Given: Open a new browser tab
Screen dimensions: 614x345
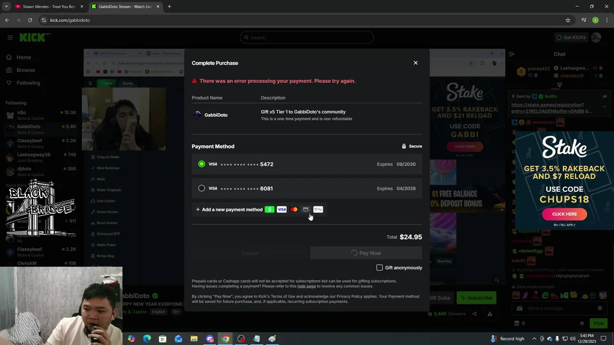Looking at the screenshot, I should pos(169,7).
